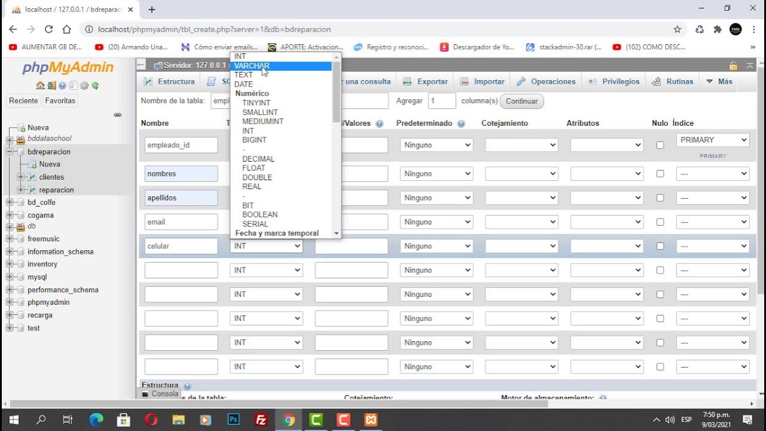Check the Nulo box for nombres row
766x431 pixels.
pos(660,174)
